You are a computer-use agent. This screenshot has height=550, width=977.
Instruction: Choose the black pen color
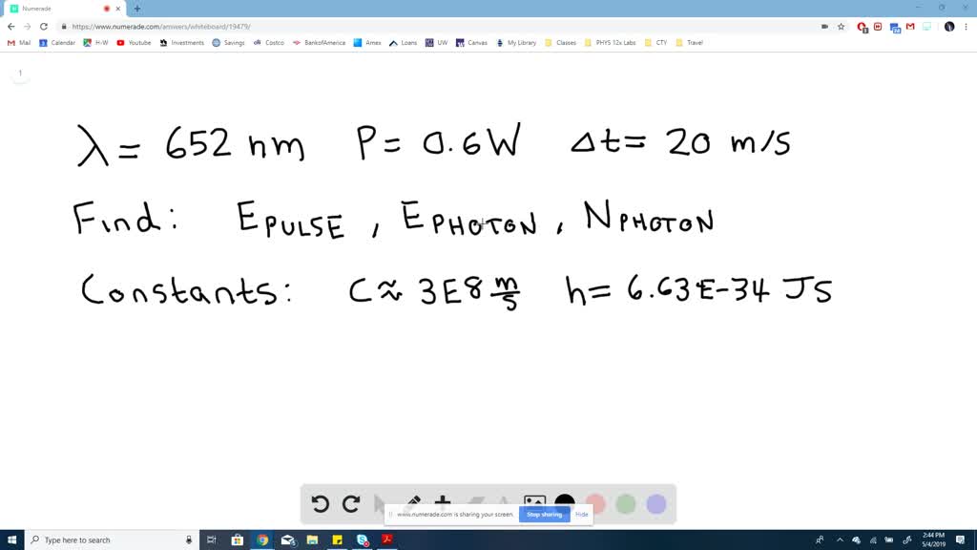click(565, 503)
